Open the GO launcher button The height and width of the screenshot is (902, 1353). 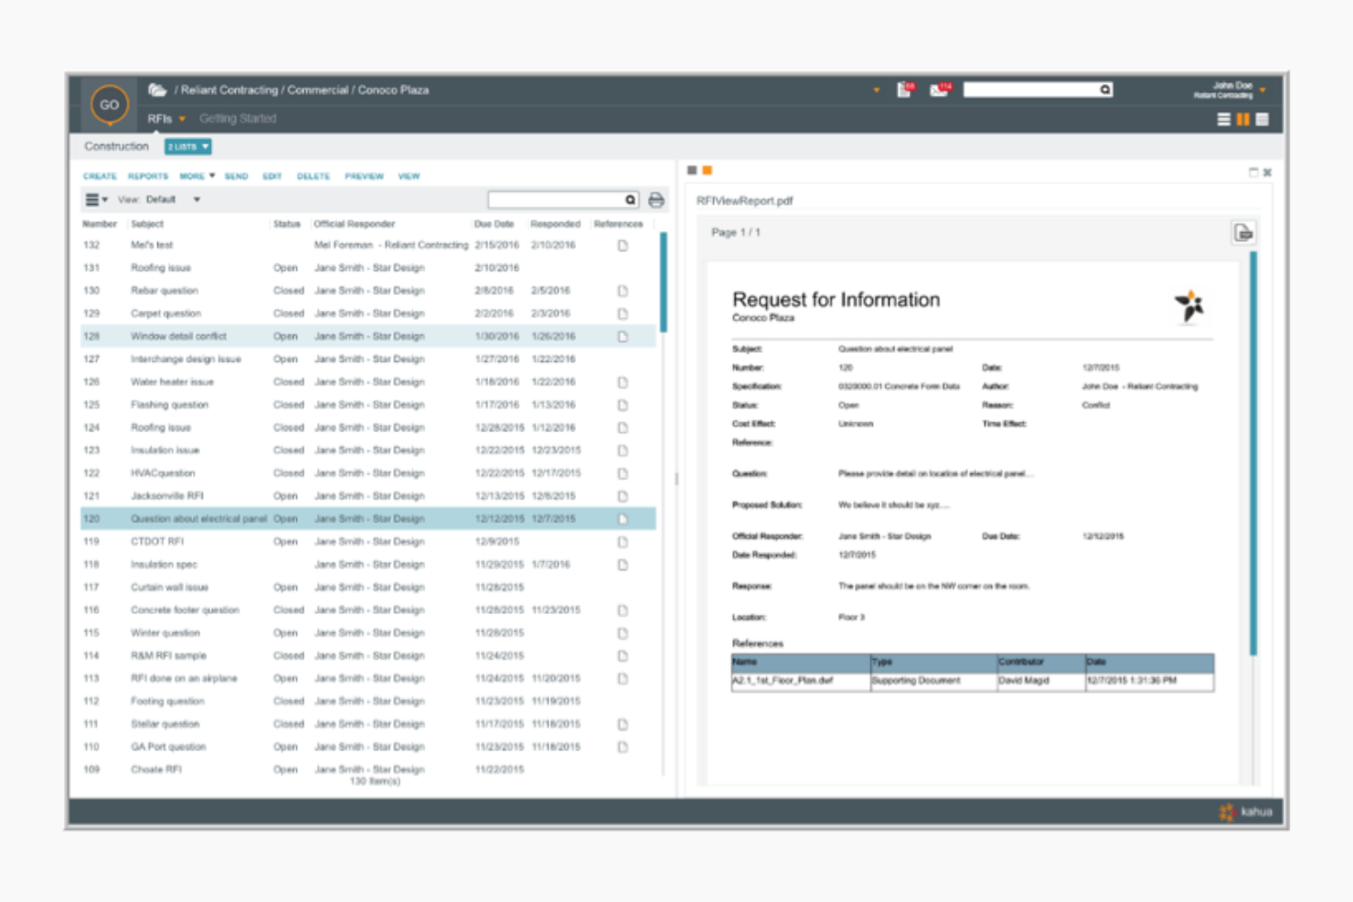coord(110,104)
